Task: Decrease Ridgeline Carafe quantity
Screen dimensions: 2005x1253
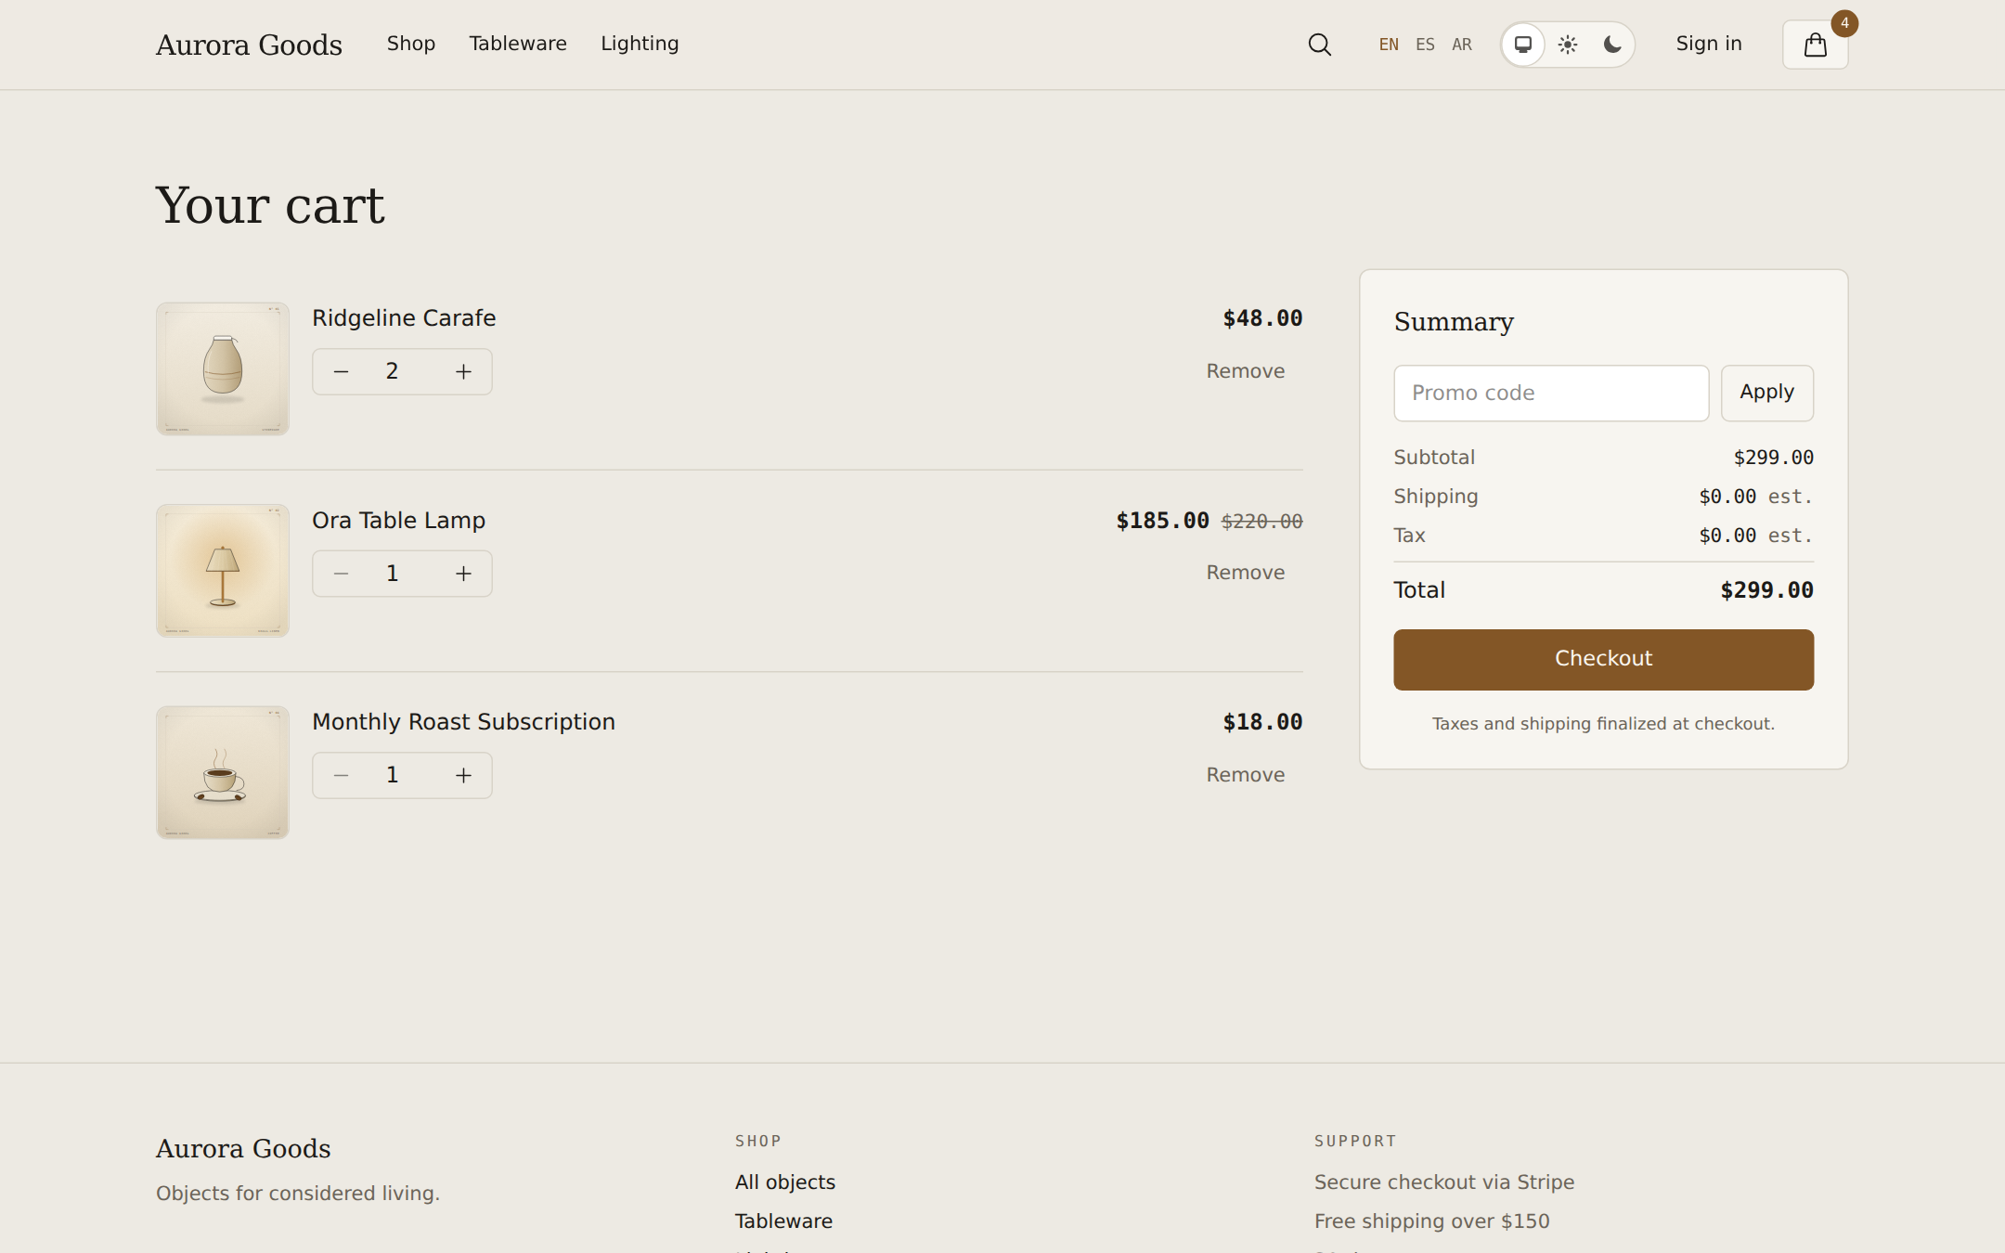Action: click(x=341, y=371)
